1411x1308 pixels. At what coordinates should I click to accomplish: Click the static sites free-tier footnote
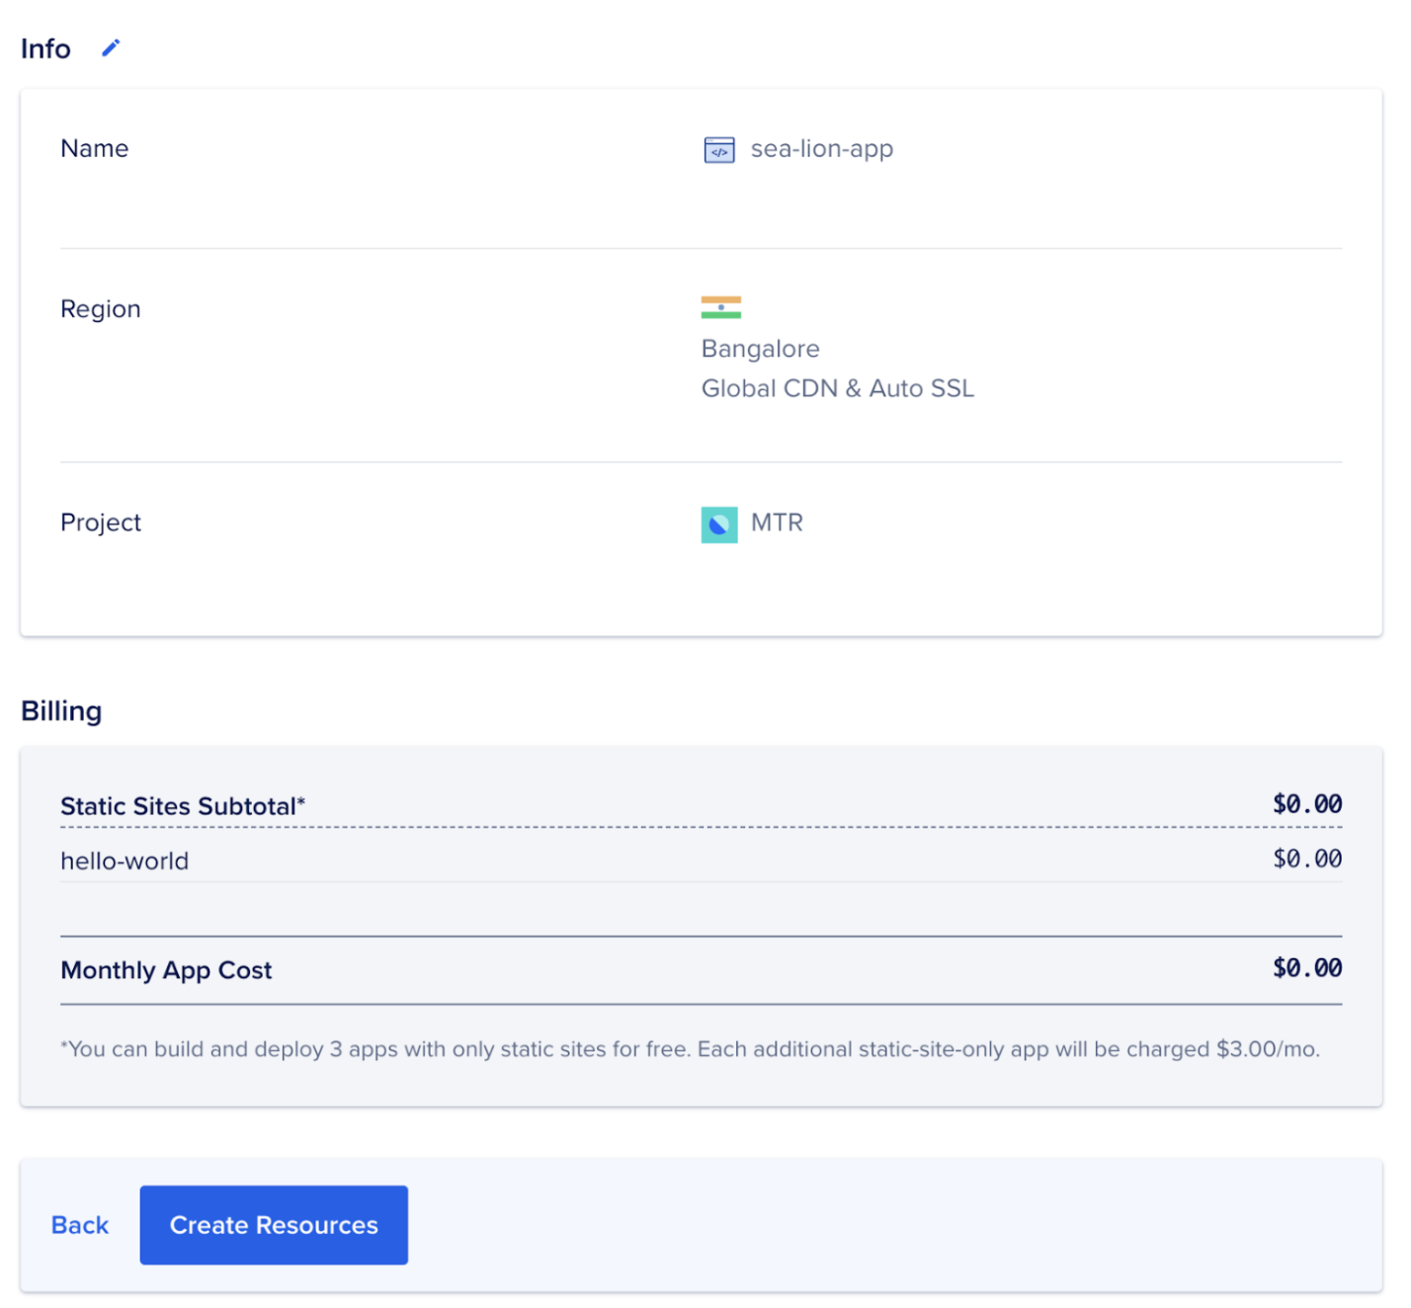click(x=690, y=1049)
